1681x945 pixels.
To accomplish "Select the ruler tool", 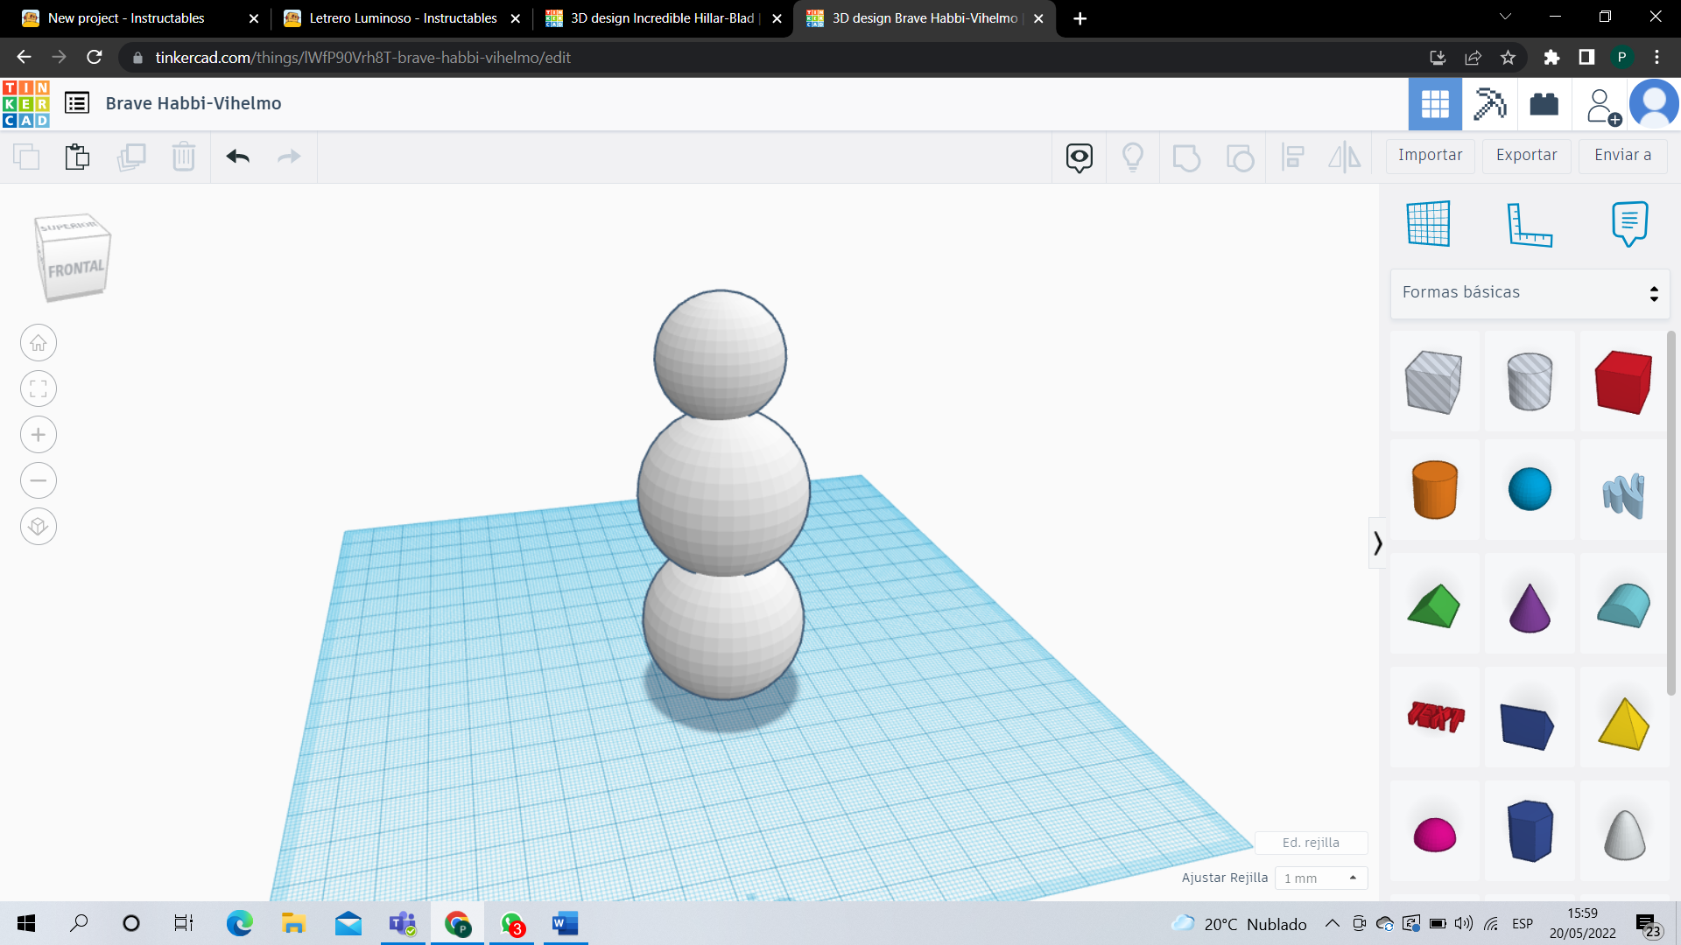I will tap(1529, 224).
